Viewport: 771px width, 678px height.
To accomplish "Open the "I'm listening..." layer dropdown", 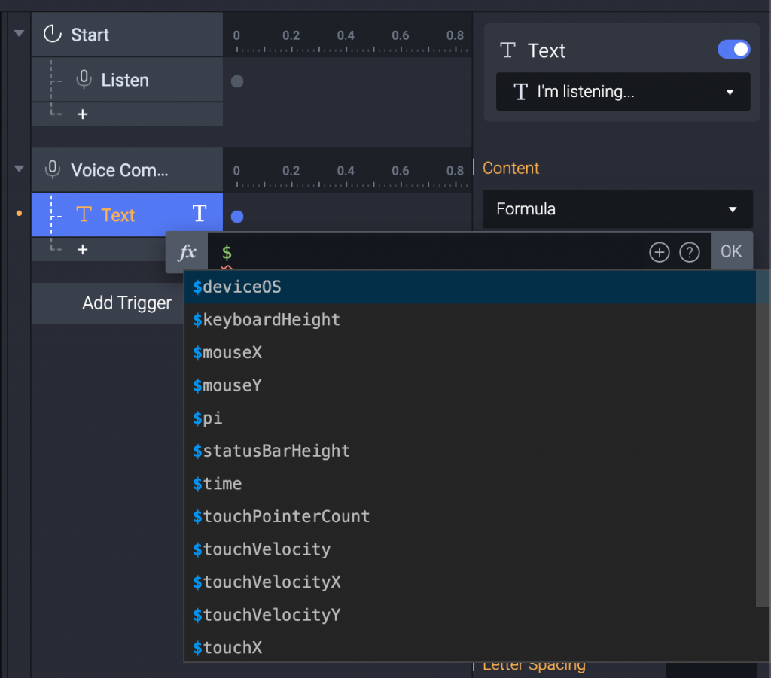I will tap(623, 92).
